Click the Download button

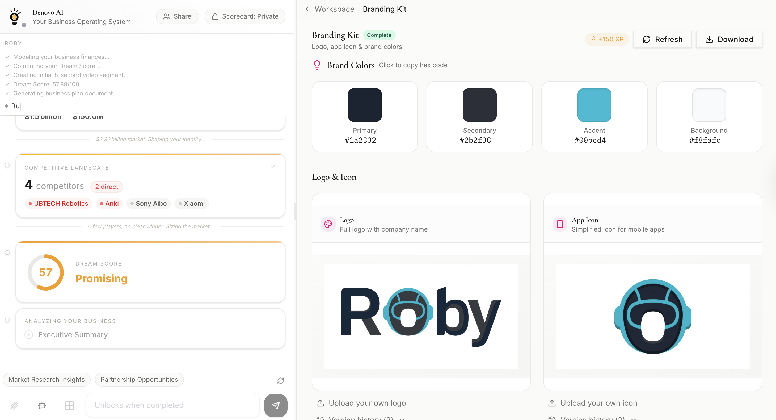pyautogui.click(x=729, y=39)
